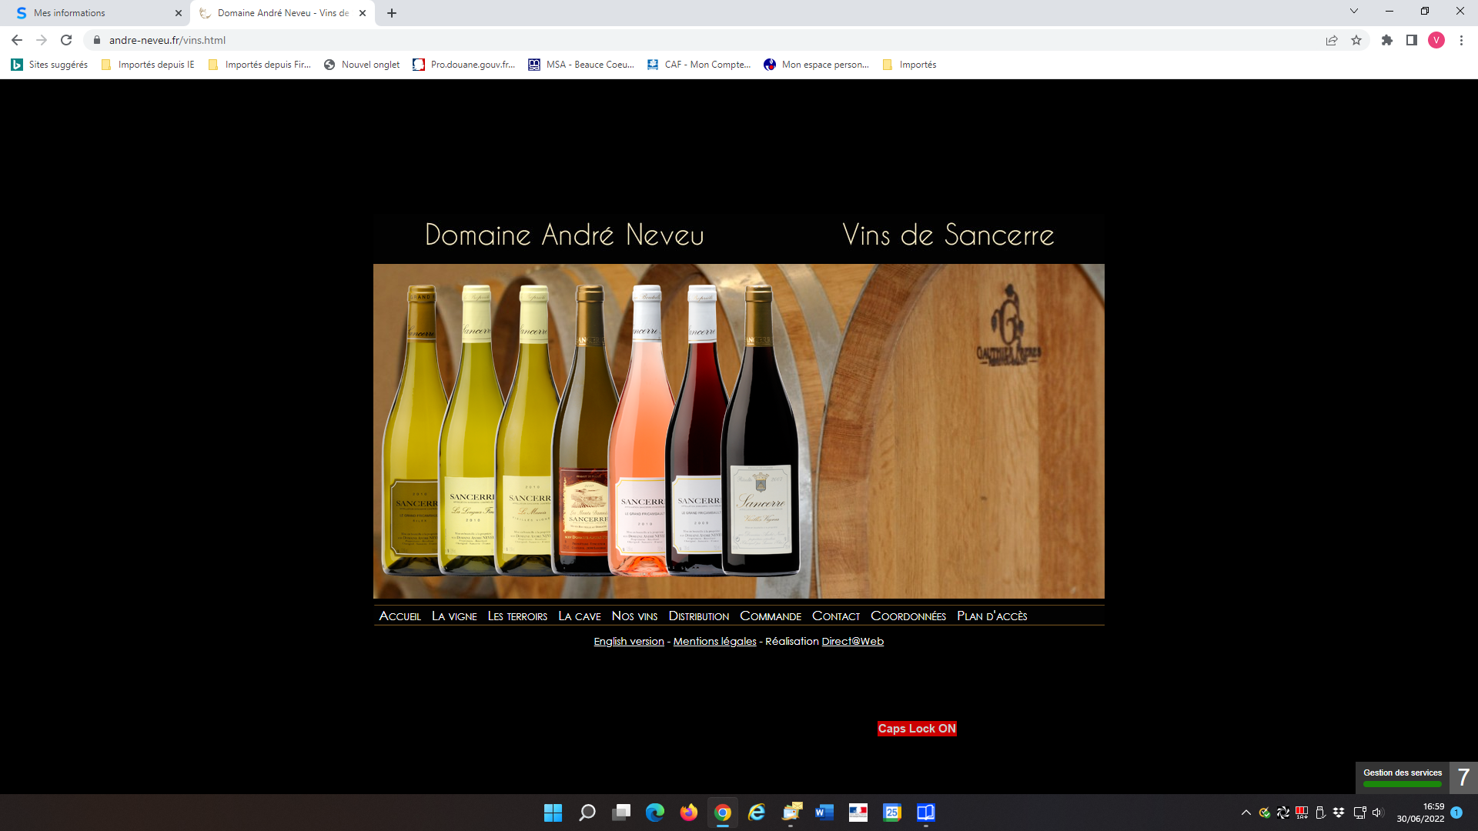Image resolution: width=1478 pixels, height=831 pixels.
Task: Open the Mon espace person... bookmark
Action: 816,65
